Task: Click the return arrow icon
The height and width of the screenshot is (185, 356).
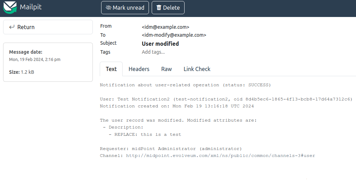Action: point(12,27)
